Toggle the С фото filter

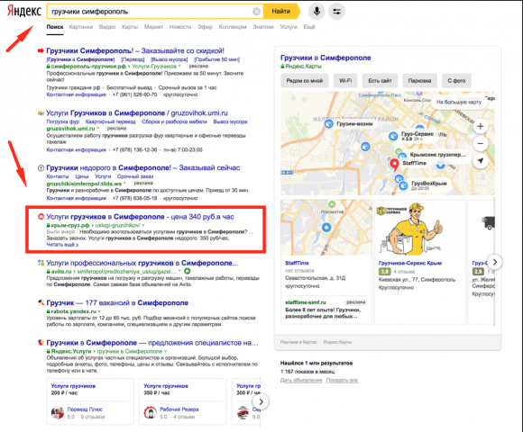tap(456, 80)
